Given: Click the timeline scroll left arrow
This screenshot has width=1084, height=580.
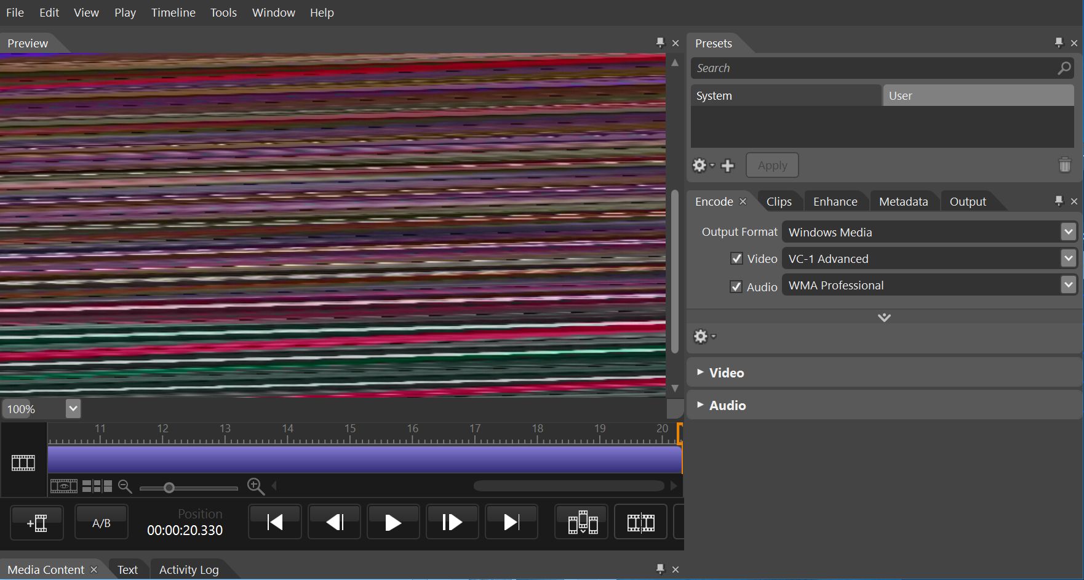Looking at the screenshot, I should click(274, 486).
